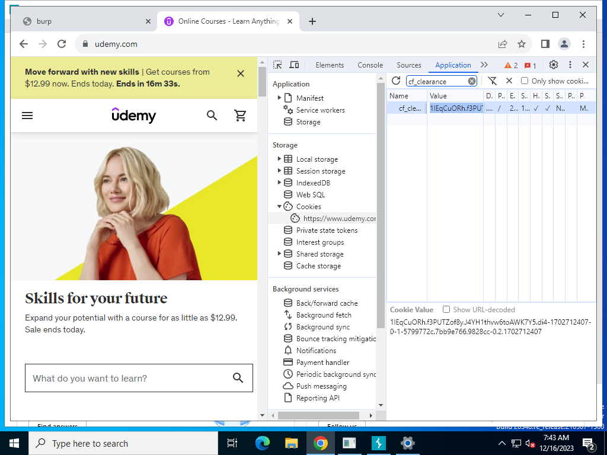Click the Udemy logo

point(133,116)
